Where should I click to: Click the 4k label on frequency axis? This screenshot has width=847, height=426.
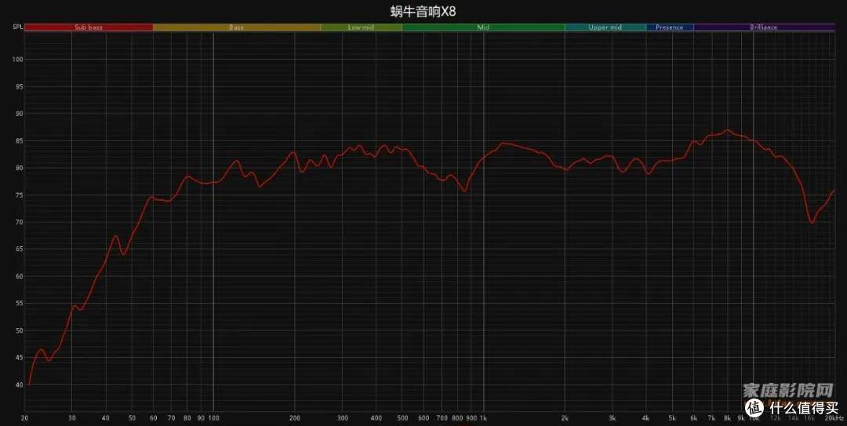tap(646, 418)
